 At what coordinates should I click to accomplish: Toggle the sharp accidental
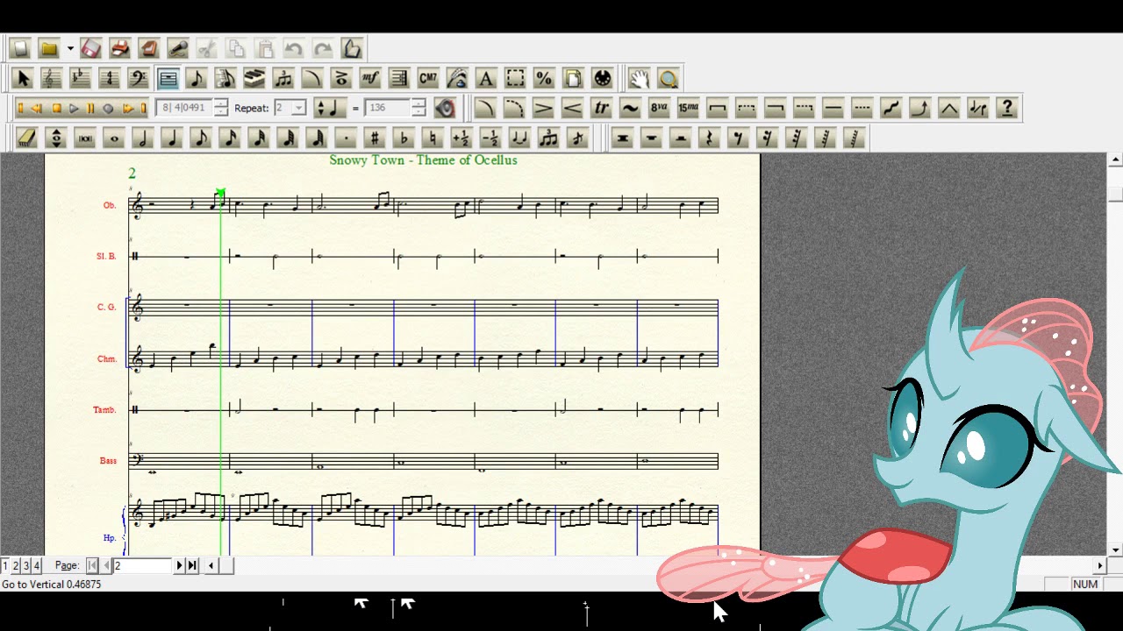(x=375, y=138)
